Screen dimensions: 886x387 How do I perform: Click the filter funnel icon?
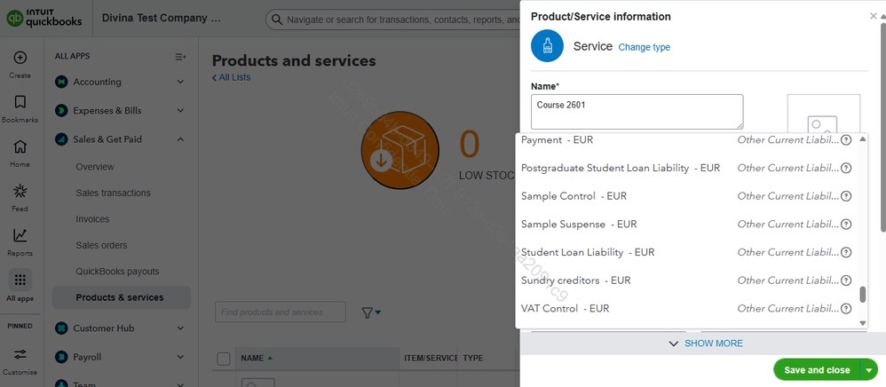tap(368, 312)
